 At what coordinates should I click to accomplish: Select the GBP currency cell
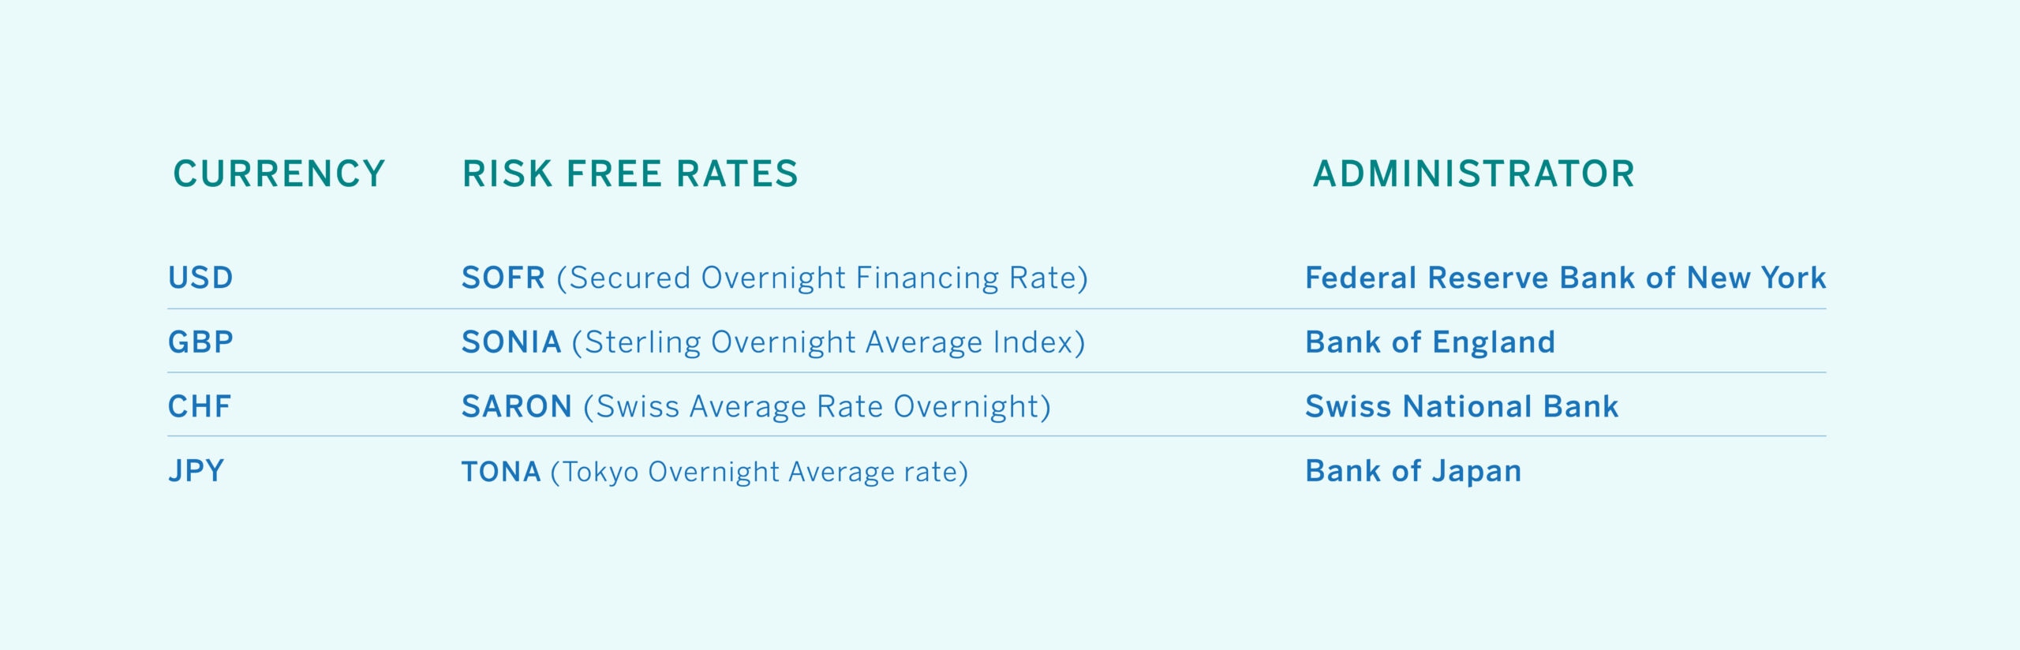click(200, 342)
